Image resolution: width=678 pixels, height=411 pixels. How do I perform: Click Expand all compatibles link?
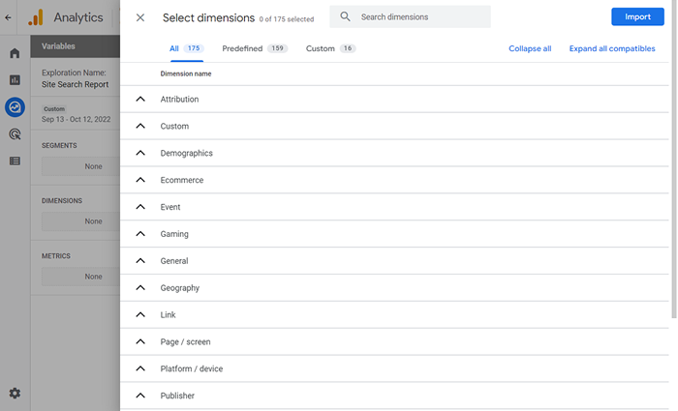click(612, 48)
